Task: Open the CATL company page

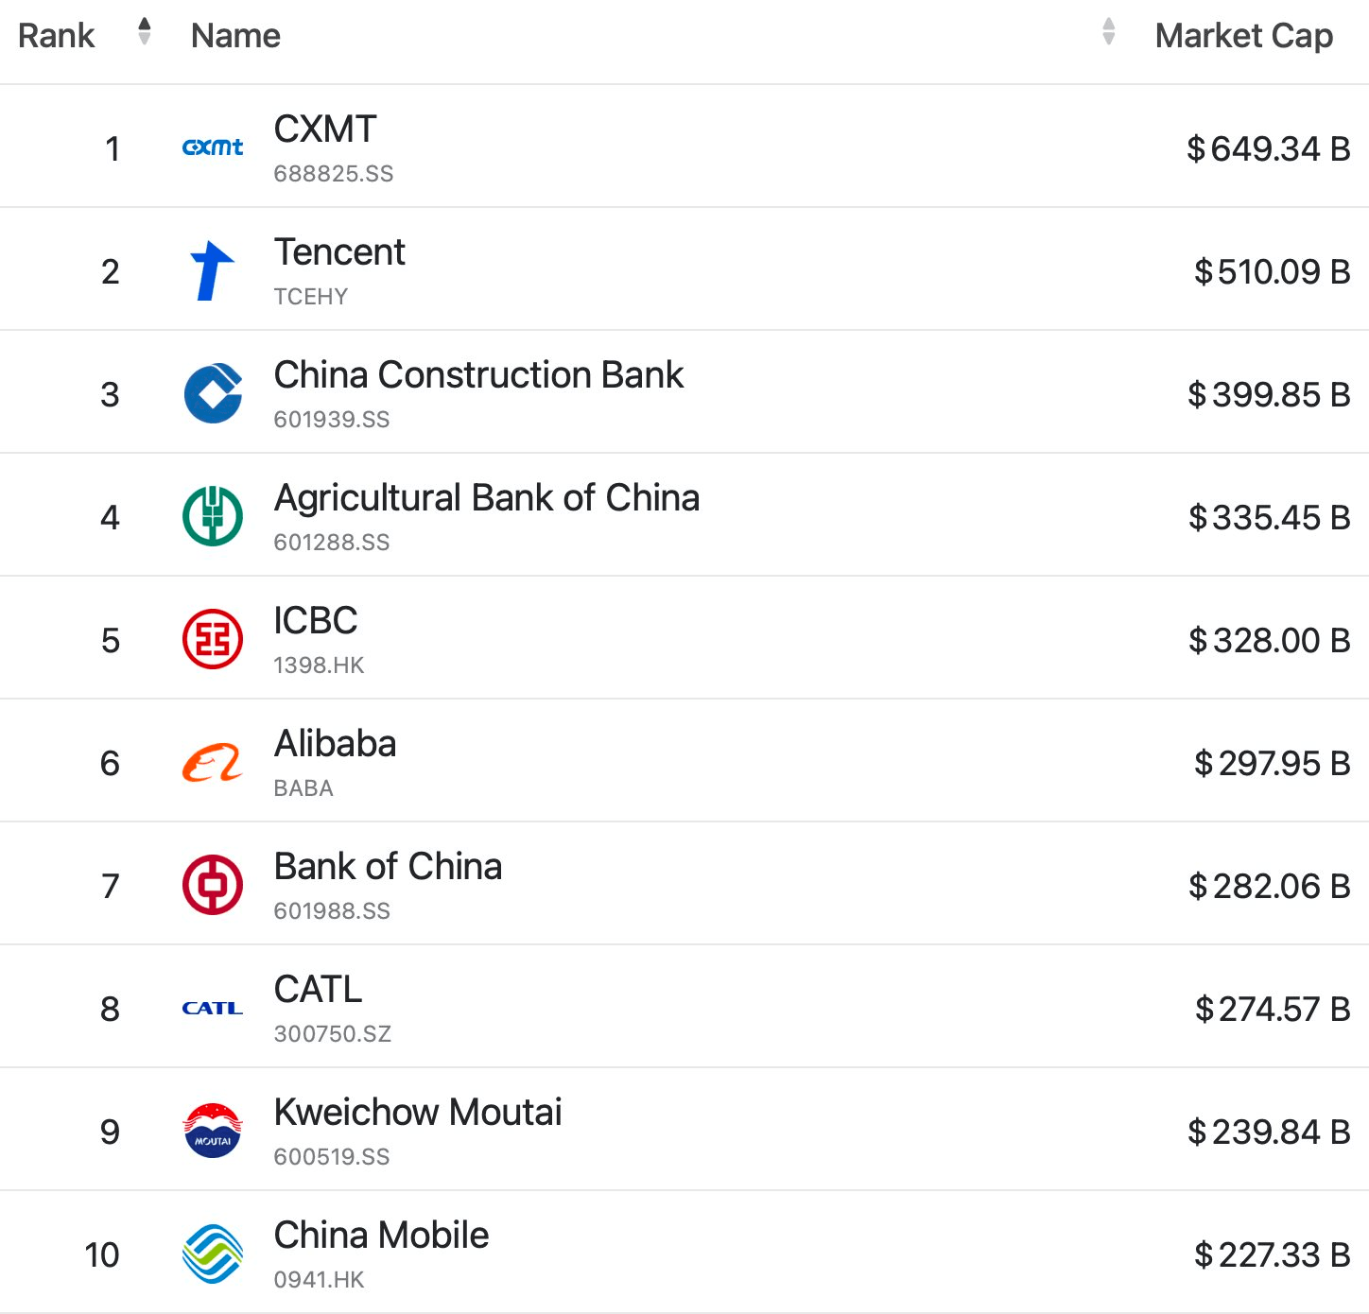Action: click(318, 989)
